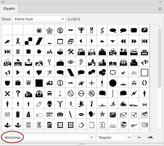Choose the trophy cup glyph

[x=81, y=30]
